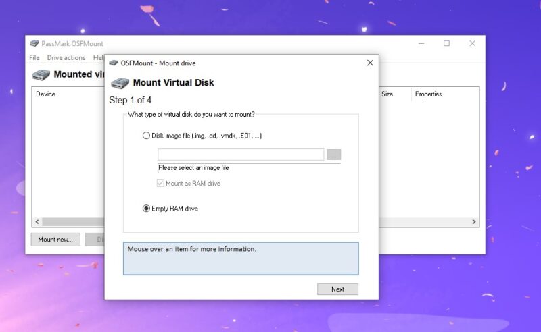Maximize the PassMark OSFMount window

(x=446, y=43)
